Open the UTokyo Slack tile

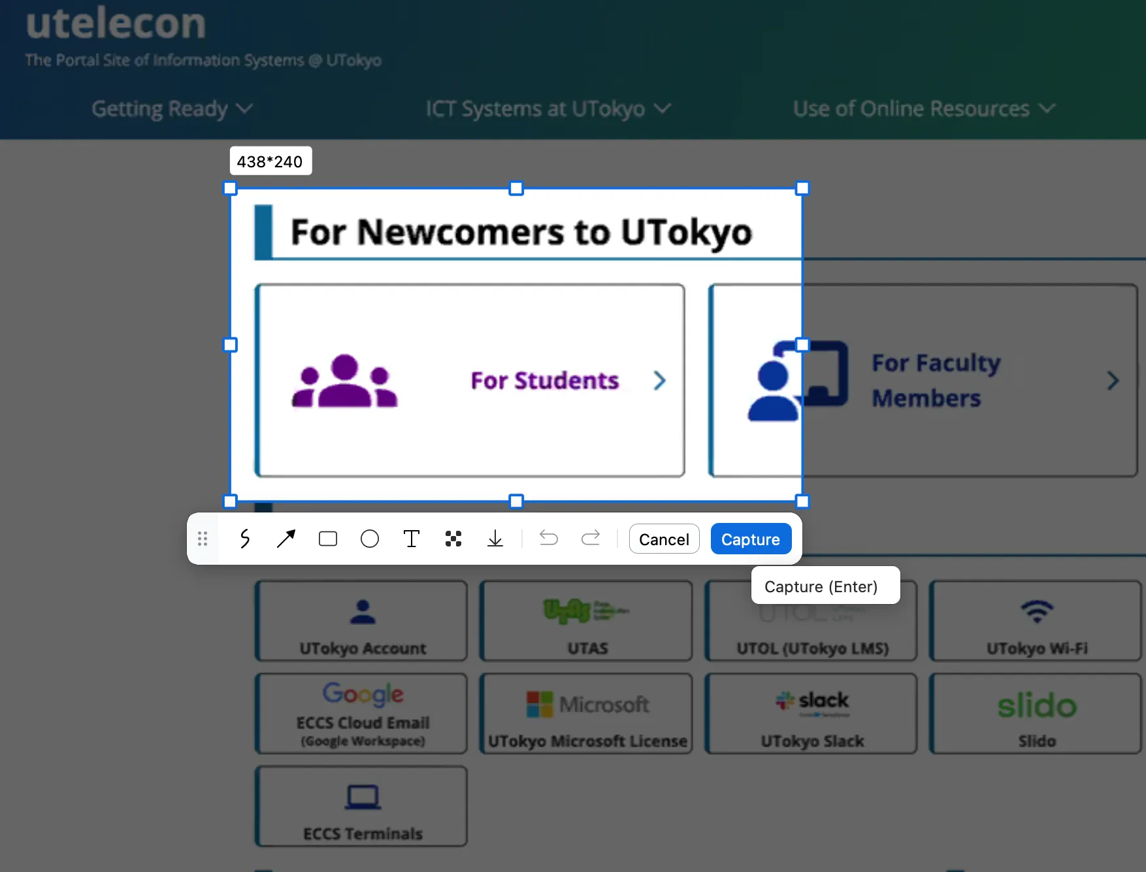[x=811, y=714]
